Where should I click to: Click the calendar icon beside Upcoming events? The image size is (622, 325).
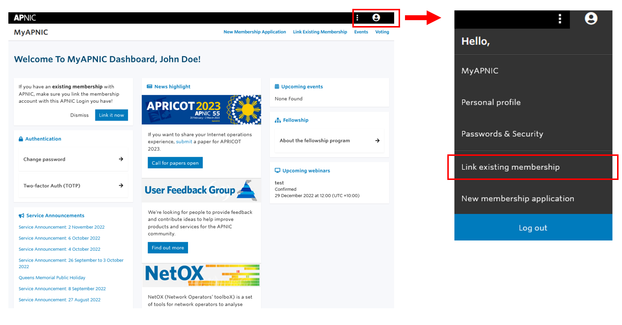[276, 86]
